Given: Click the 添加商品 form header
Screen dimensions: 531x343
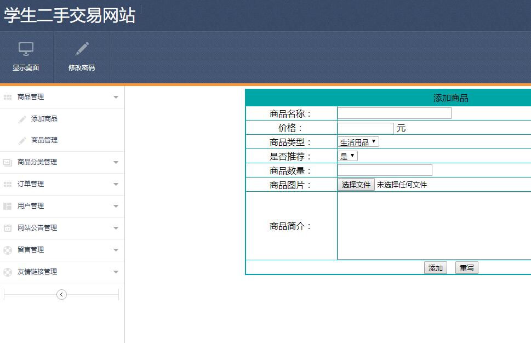Looking at the screenshot, I should tap(451, 98).
